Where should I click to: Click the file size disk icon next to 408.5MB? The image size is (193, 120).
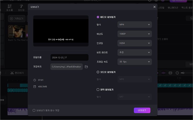tap(35, 87)
